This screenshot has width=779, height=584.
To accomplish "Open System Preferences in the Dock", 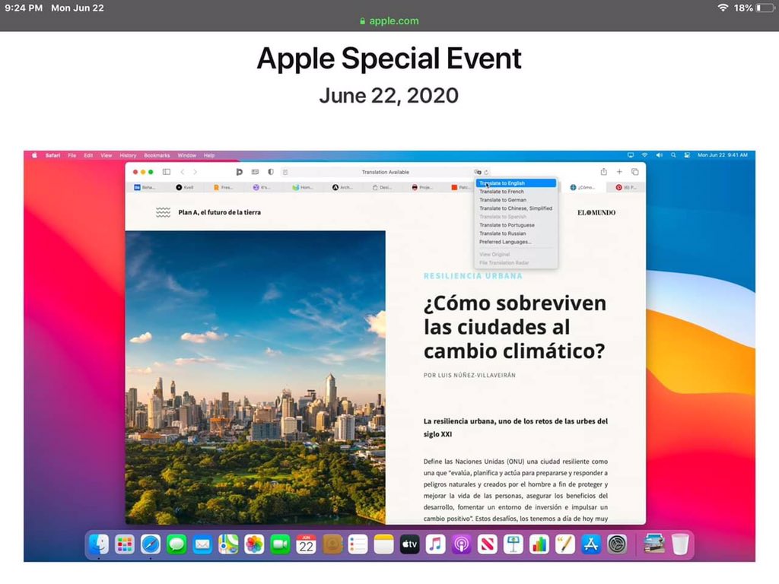I will point(617,544).
